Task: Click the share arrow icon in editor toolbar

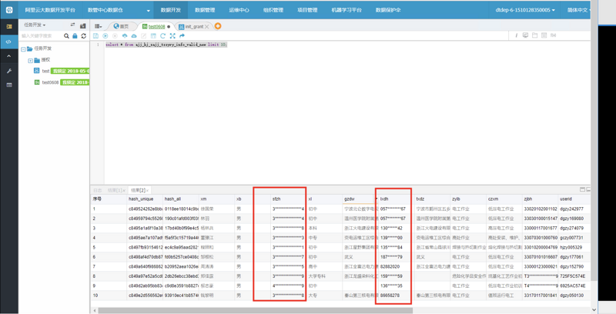Action: [182, 35]
